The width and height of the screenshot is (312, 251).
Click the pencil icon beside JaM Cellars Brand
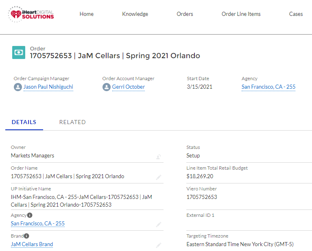tap(158, 245)
